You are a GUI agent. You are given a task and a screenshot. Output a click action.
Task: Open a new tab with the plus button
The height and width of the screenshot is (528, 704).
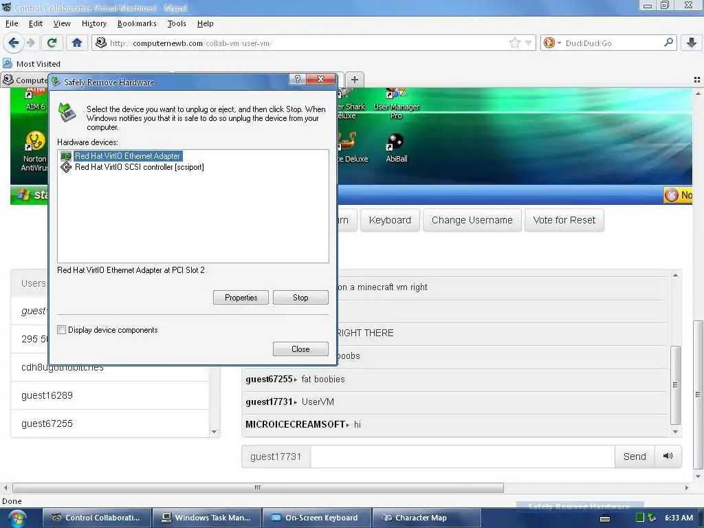(x=355, y=80)
